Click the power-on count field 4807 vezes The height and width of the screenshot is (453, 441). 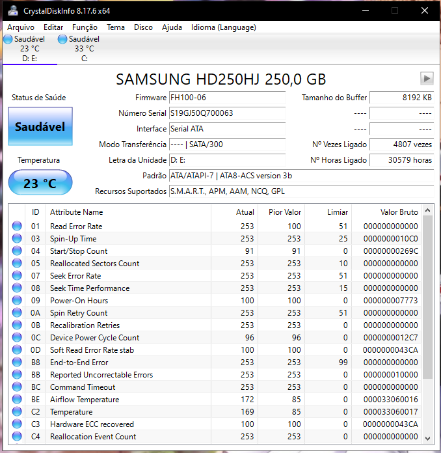(x=402, y=144)
